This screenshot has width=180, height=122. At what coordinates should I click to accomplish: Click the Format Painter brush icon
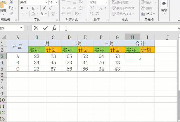pyautogui.click(x=11, y=13)
